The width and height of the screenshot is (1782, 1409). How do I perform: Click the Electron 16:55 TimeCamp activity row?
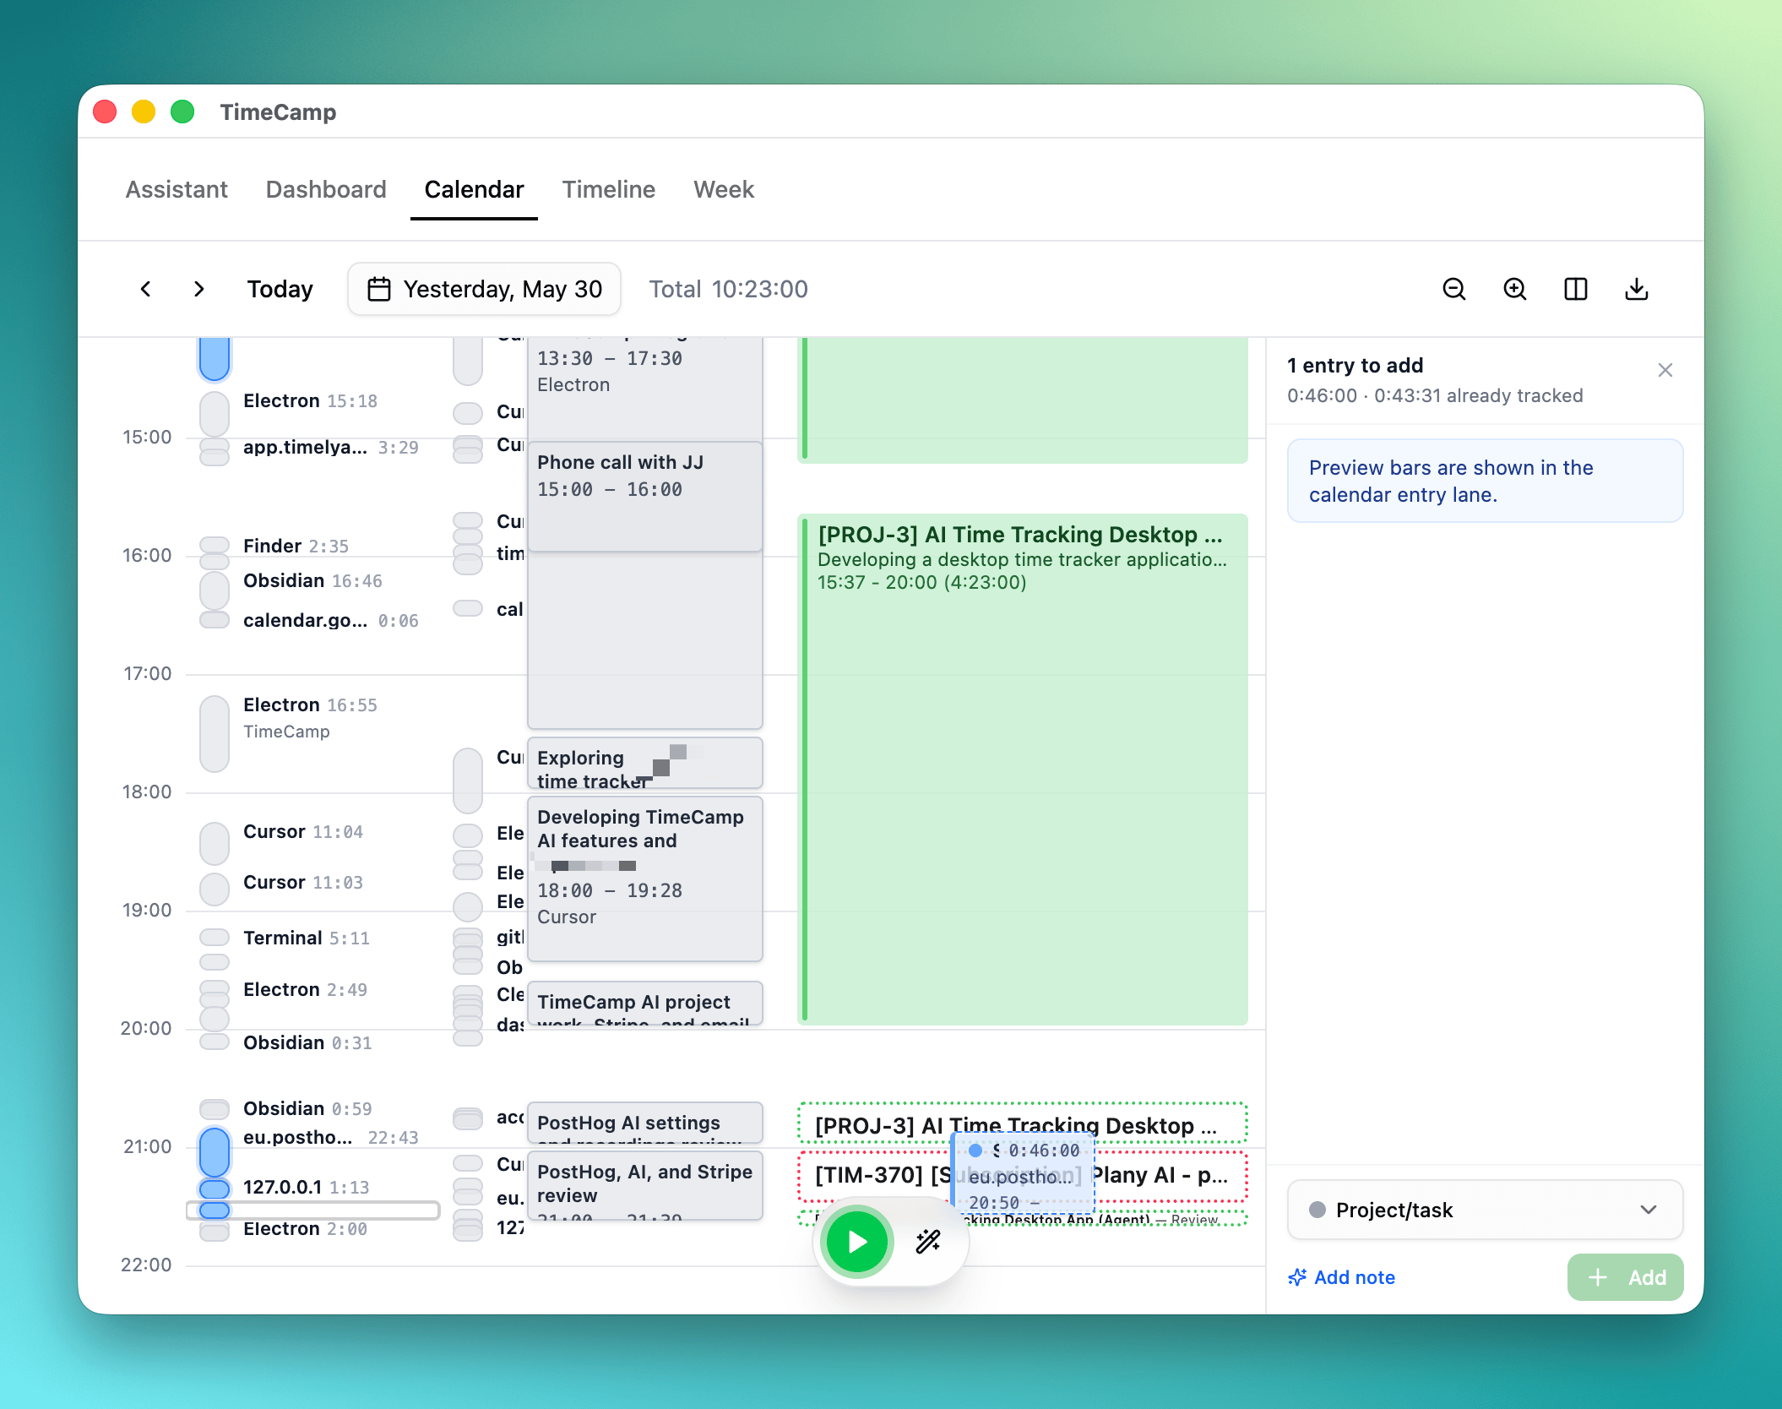tap(311, 718)
